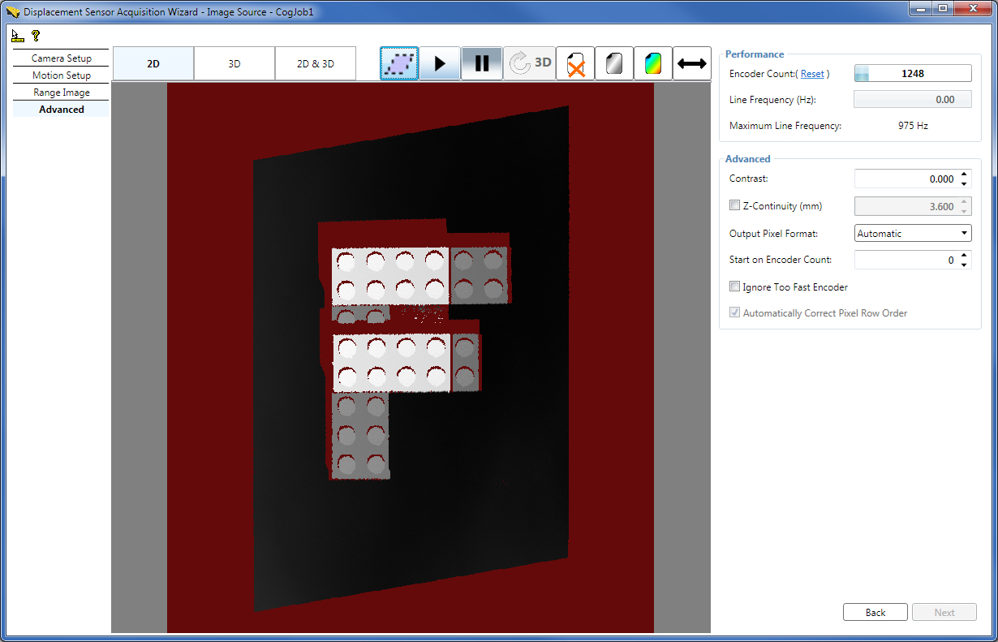Toggle Automatically Correct Pixel Row Order
The image size is (998, 642).
pos(734,312)
